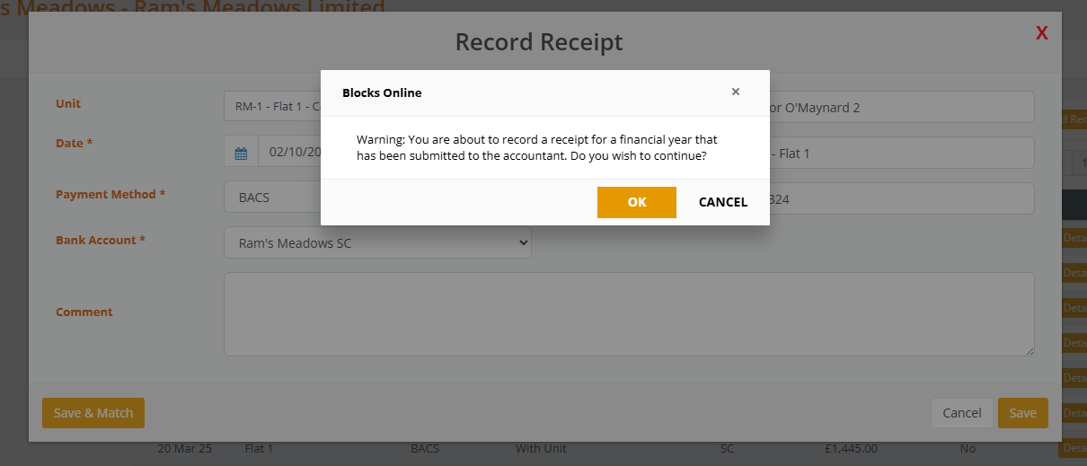Click the grey Cancel button

[961, 413]
